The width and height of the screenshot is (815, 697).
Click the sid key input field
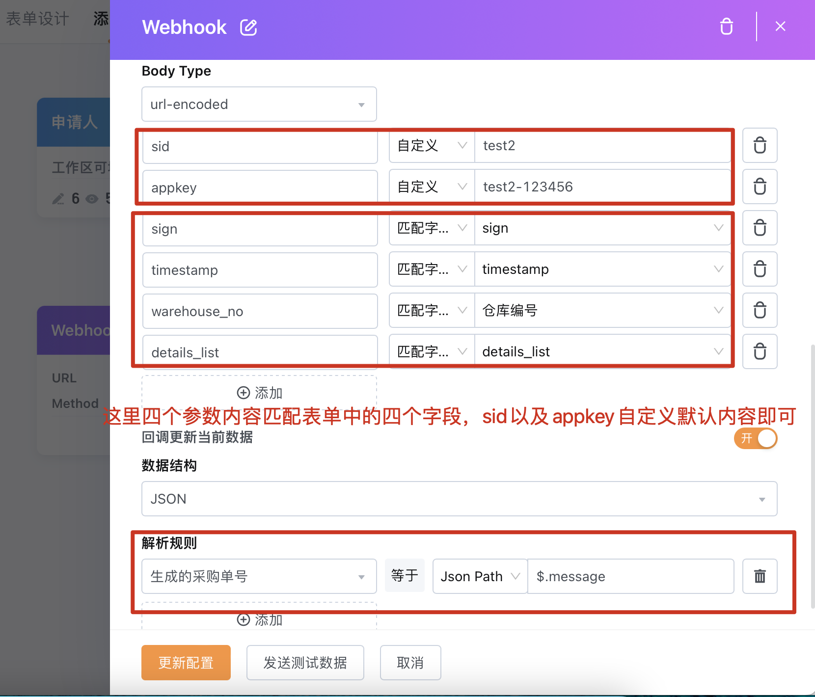[260, 146]
